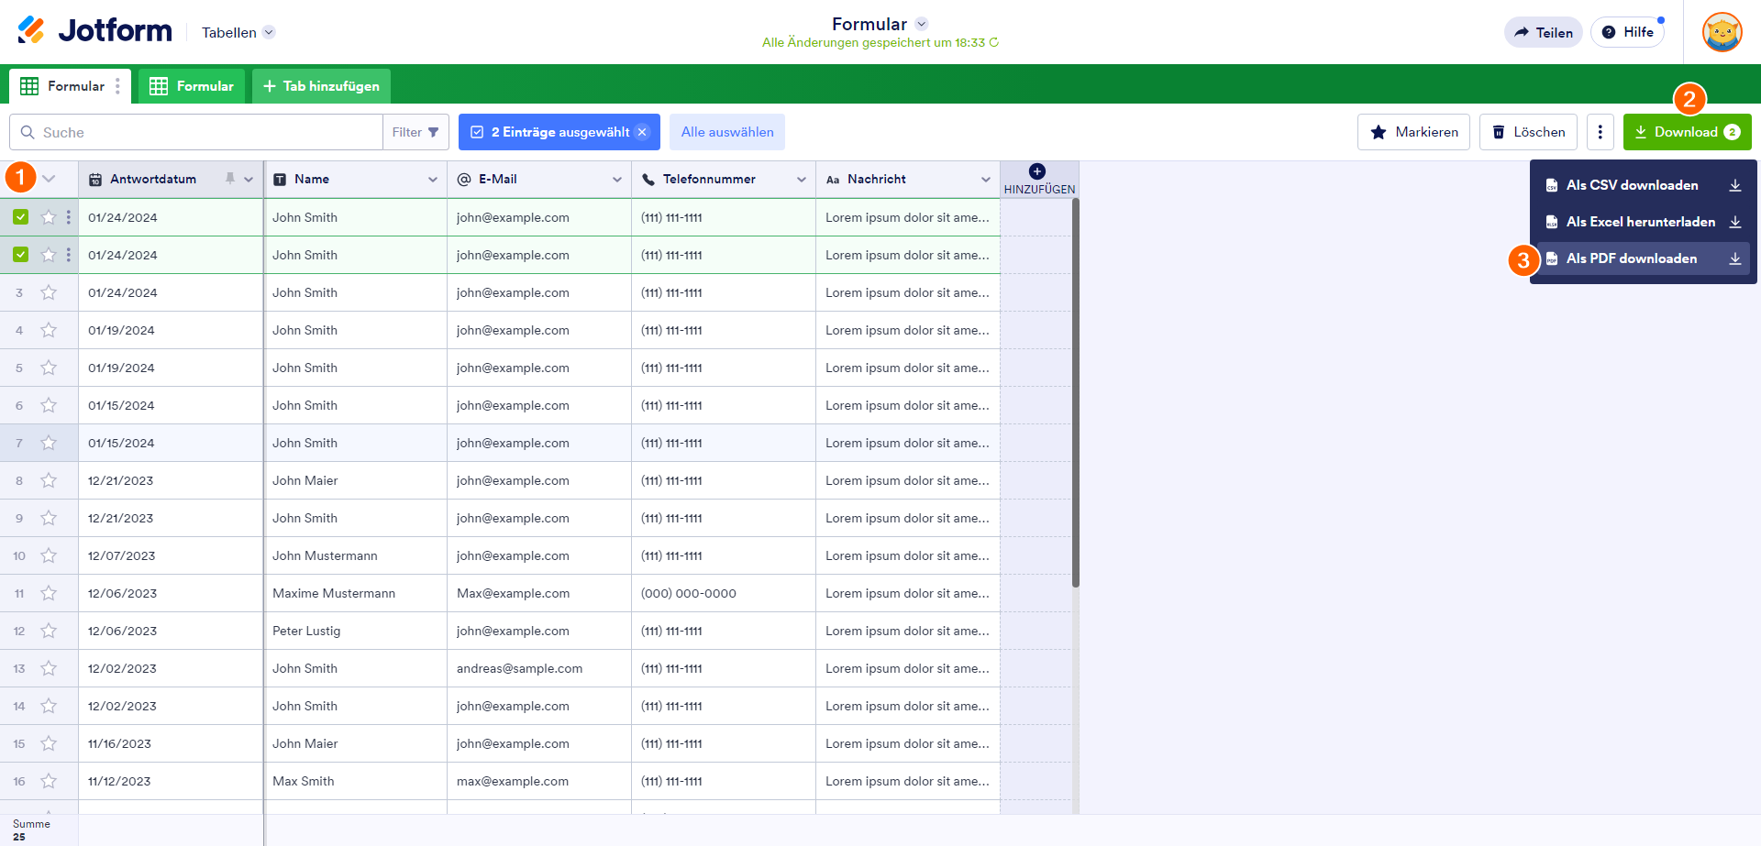1761x846 pixels.
Task: Click Alle auswählen
Action: 727,132
